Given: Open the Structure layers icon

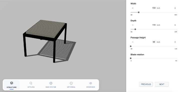Looking at the screenshot, I should (12, 83).
